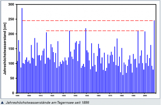This screenshot has height=105, width=161.
Task: Click the caption text about Tegernsee
Action: pos(47,102)
